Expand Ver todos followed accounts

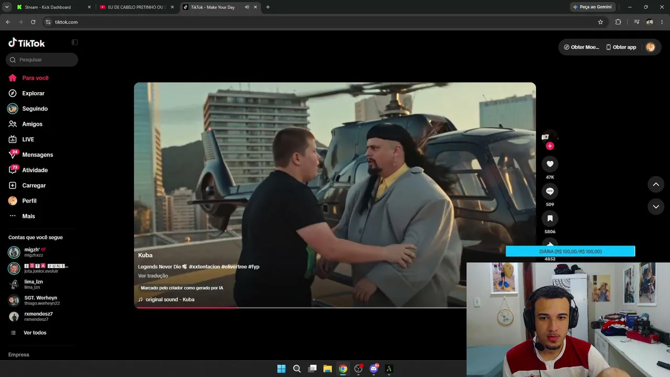[35, 333]
